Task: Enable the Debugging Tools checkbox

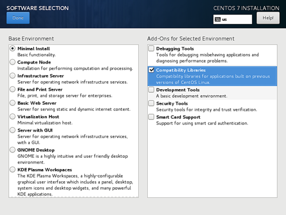Action: tap(151, 48)
